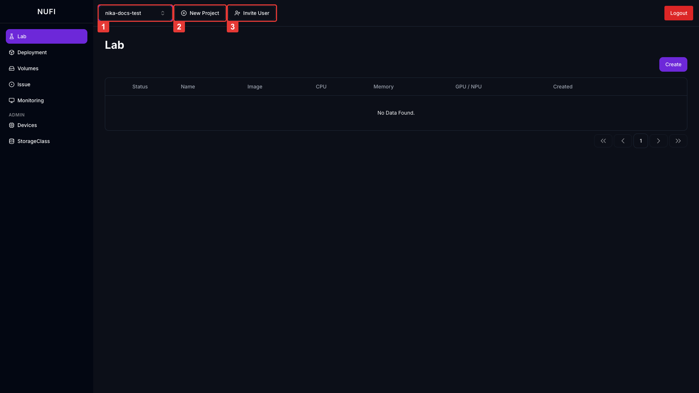Click the Issue circle icon
This screenshot has width=699, height=393.
(x=12, y=84)
